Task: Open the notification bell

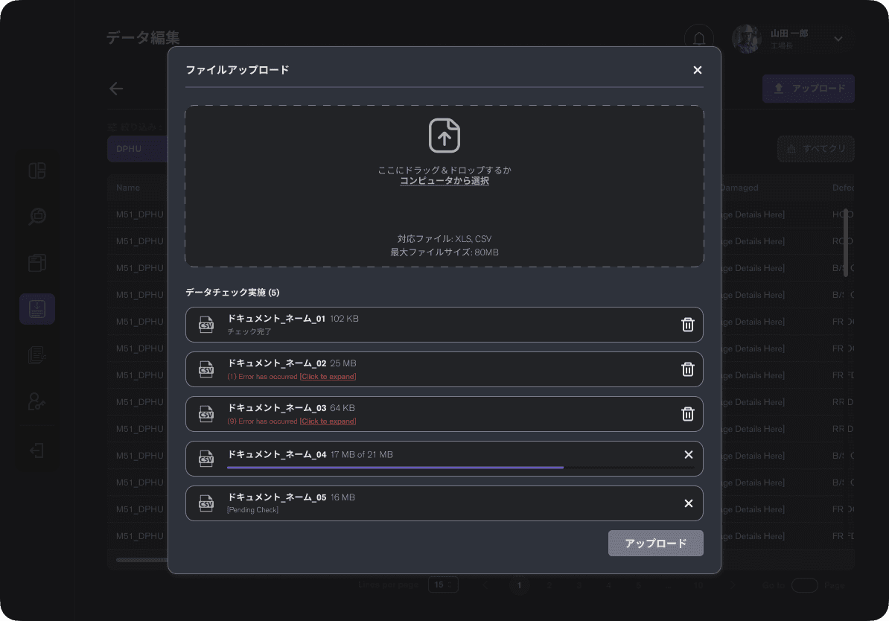Action: coord(698,37)
